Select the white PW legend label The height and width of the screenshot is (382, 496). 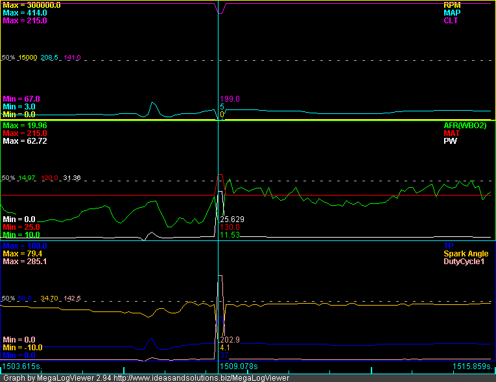450,141
